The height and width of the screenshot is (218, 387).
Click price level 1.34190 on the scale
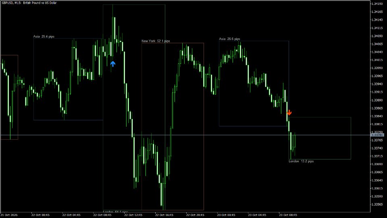pos(378,4)
